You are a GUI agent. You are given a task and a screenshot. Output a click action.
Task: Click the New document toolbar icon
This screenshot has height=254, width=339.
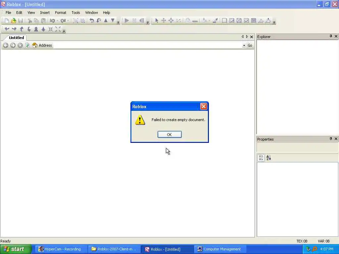point(7,21)
